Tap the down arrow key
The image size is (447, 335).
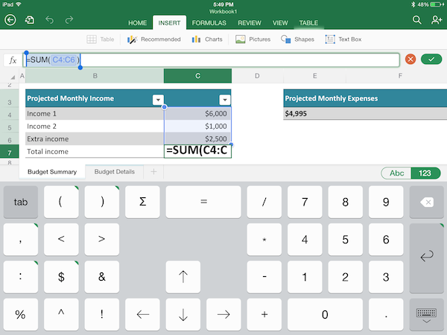(x=183, y=314)
